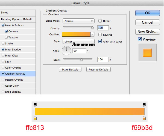Viewport: 164px width, 136px height.
Task: Select the right opacity stop
Action: click(144, 105)
